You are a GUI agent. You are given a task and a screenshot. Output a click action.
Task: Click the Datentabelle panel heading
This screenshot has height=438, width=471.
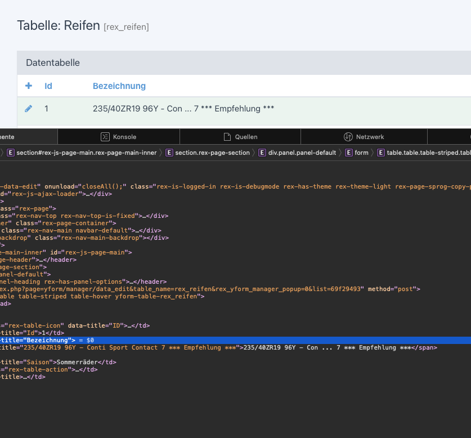coord(53,62)
